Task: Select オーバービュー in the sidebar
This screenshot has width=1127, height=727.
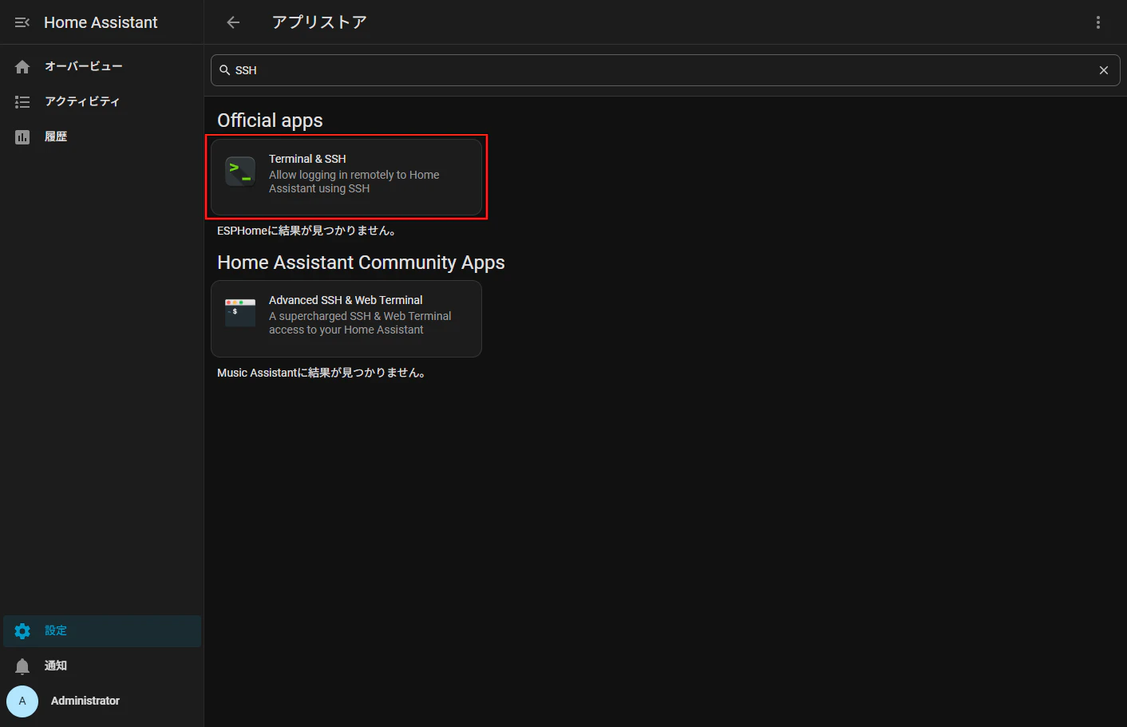Action: click(84, 66)
